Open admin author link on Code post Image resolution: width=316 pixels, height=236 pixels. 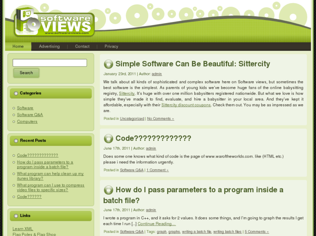[x=151, y=148]
